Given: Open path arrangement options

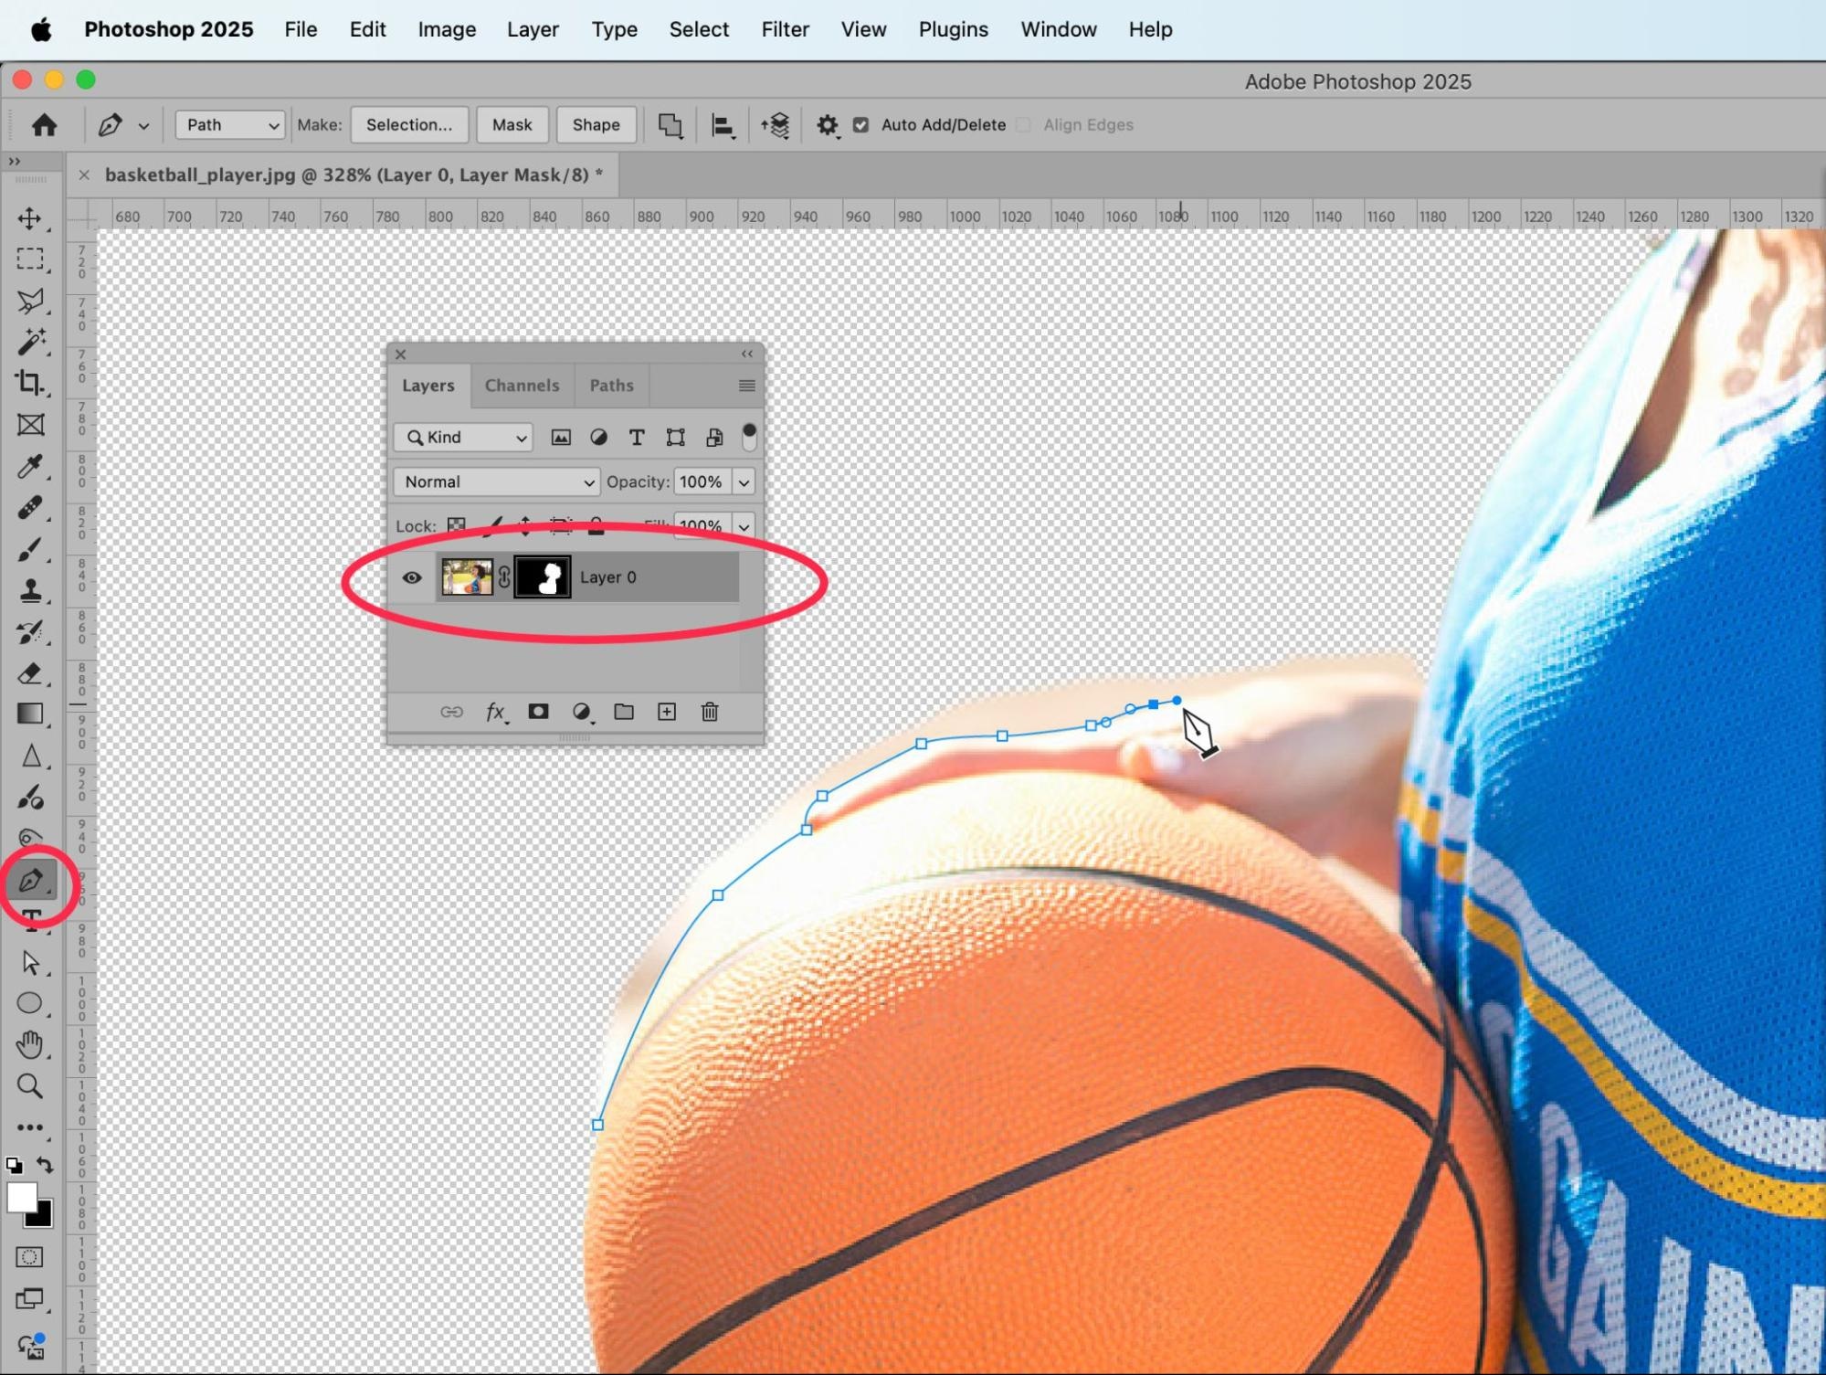Looking at the screenshot, I should point(775,125).
